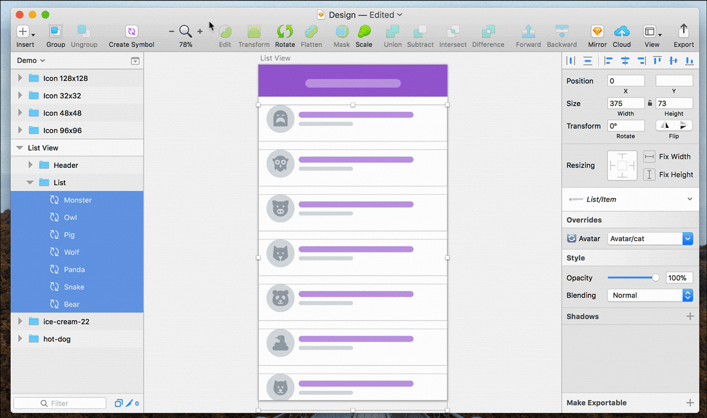This screenshot has width=707, height=418.
Task: Apply the Subtract boolean operation
Action: (420, 32)
